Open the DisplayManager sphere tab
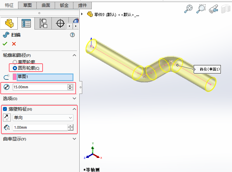Screen dimensions: 232x172 (x=76, y=21)
